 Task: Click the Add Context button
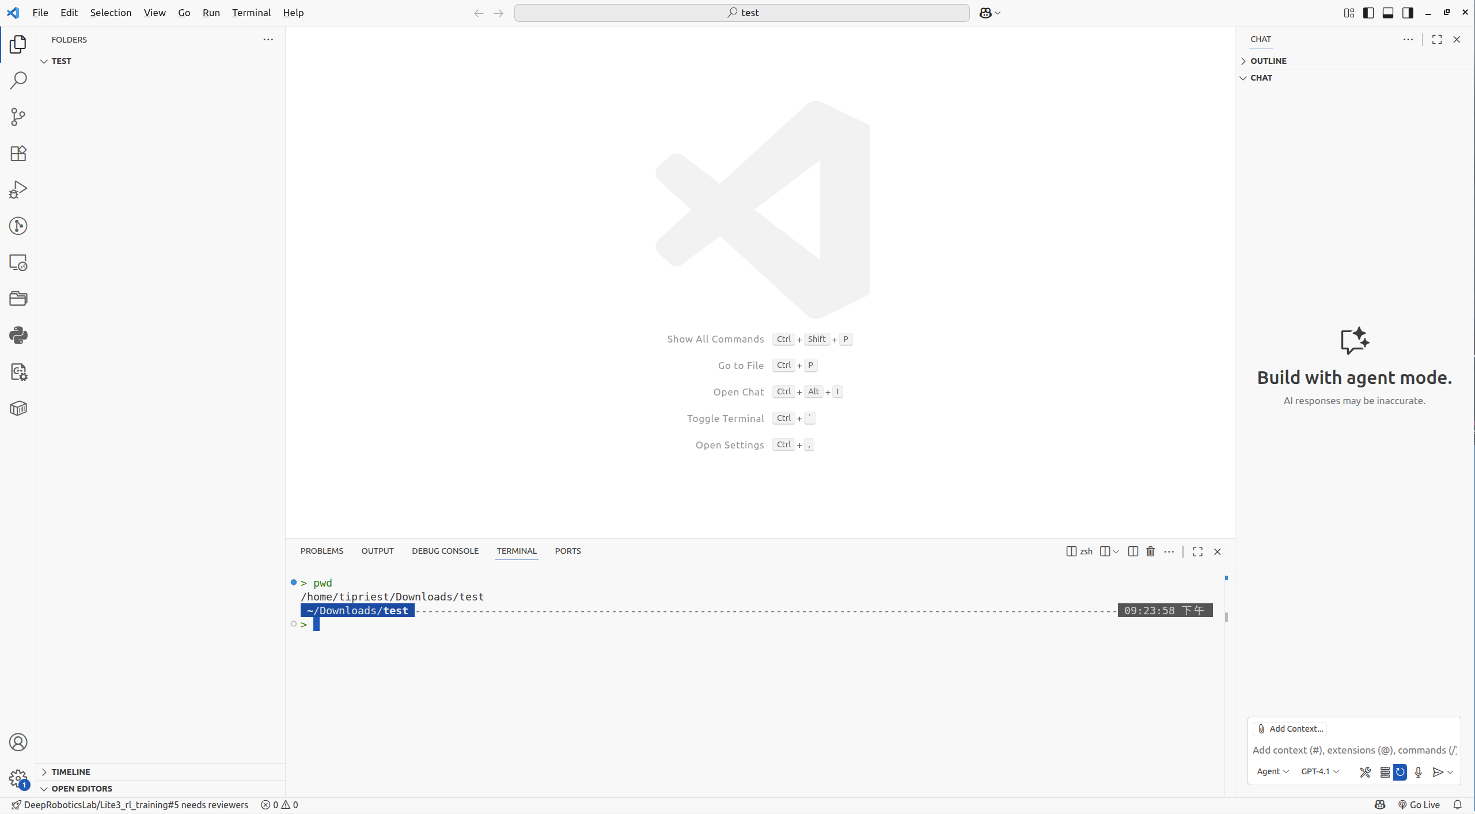coord(1290,729)
